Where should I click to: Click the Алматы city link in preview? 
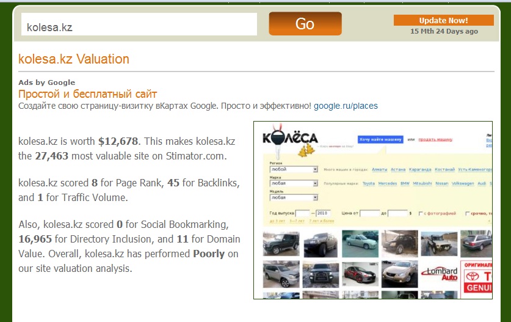pos(379,169)
